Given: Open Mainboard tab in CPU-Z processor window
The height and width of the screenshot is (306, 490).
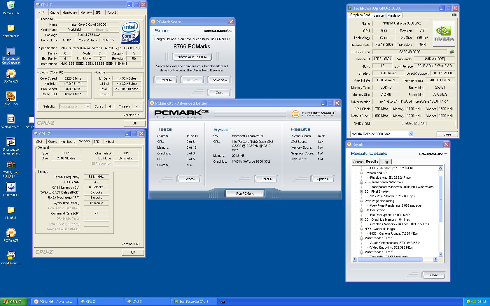Looking at the screenshot, I should pos(70,13).
